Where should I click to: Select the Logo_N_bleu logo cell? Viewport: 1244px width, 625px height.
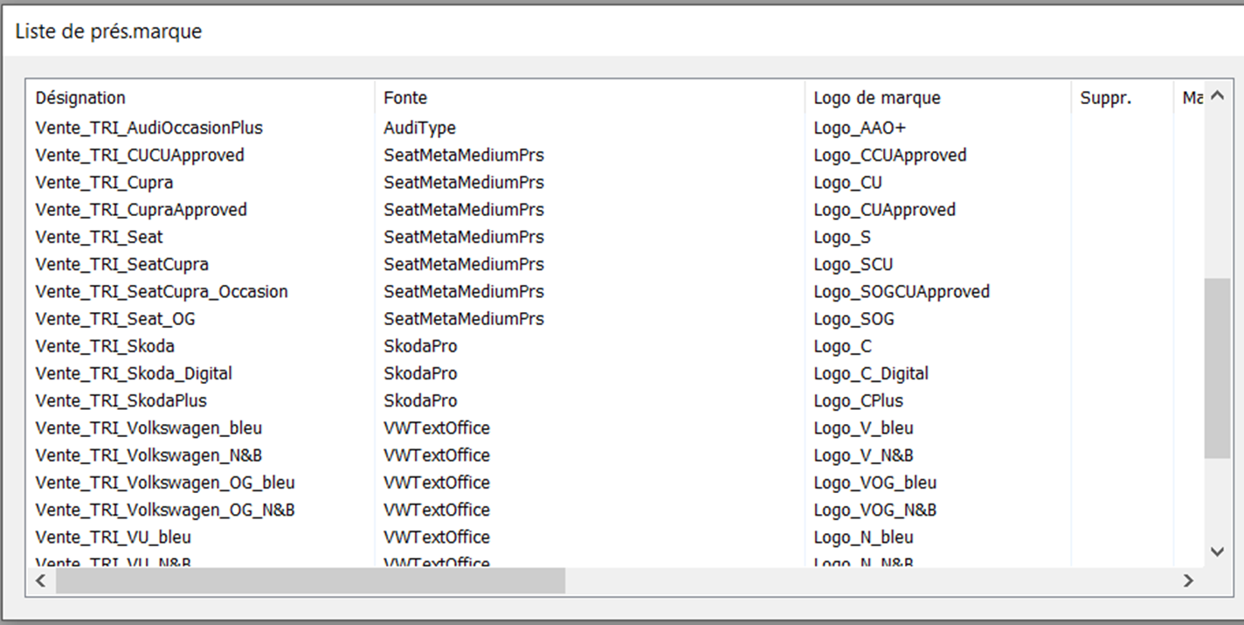[863, 536]
